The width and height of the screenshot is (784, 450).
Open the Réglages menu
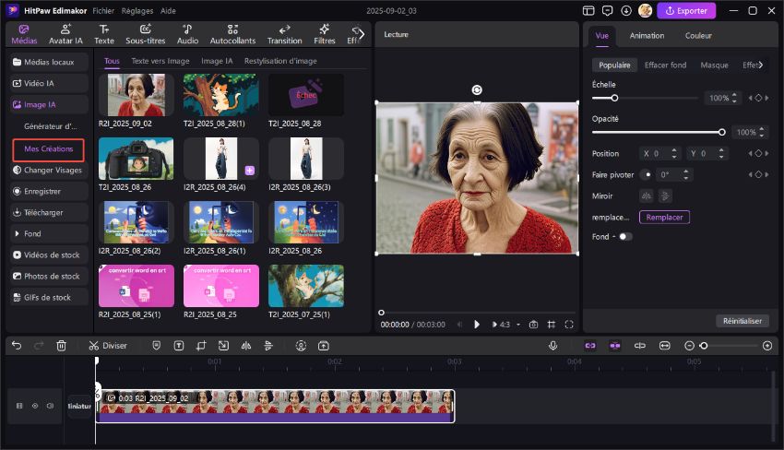137,10
